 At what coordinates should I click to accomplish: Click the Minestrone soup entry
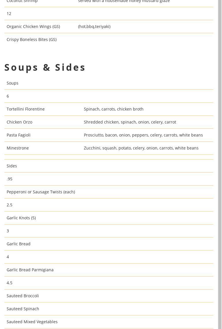tap(18, 148)
